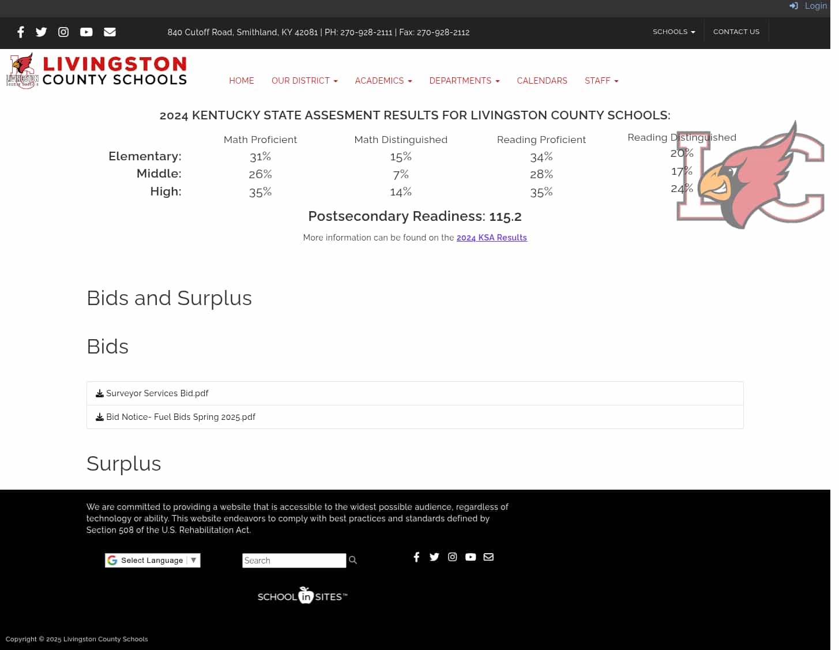The width and height of the screenshot is (839, 650).
Task: Open the Instagram icon in the header
Action: 63,32
